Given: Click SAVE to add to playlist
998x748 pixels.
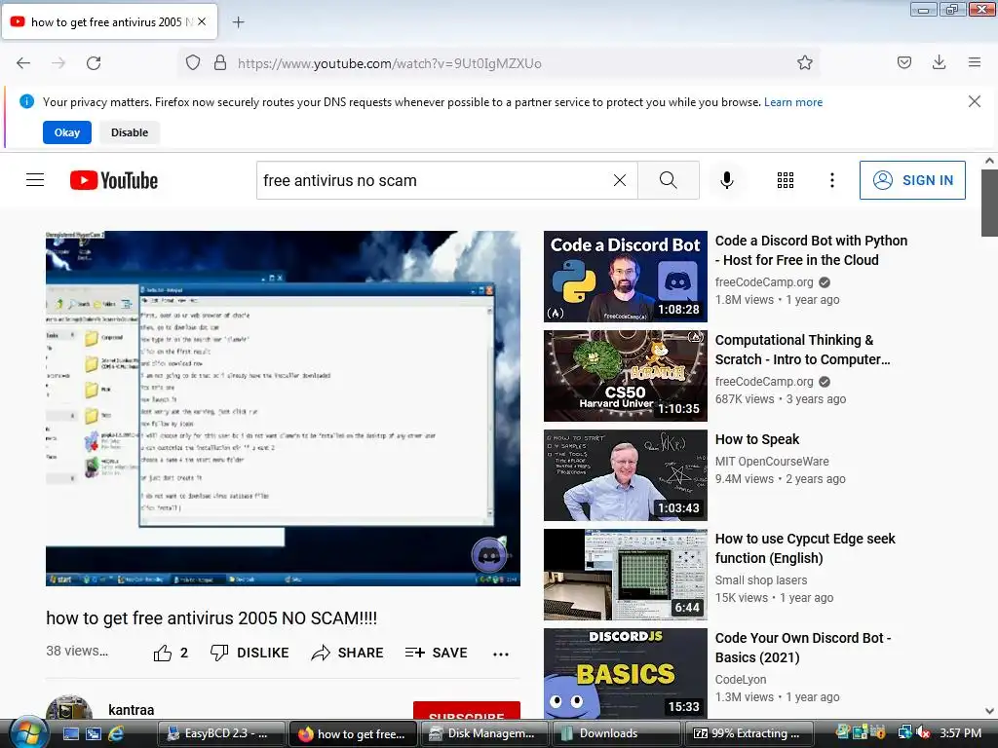Looking at the screenshot, I should click(437, 653).
